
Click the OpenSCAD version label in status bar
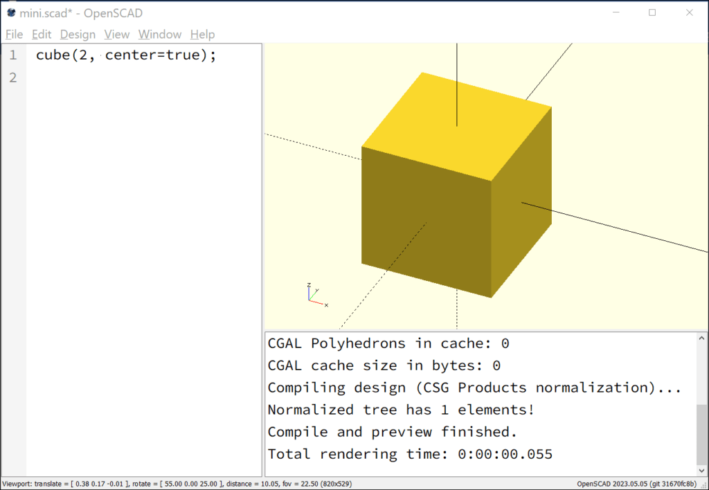pyautogui.click(x=637, y=484)
